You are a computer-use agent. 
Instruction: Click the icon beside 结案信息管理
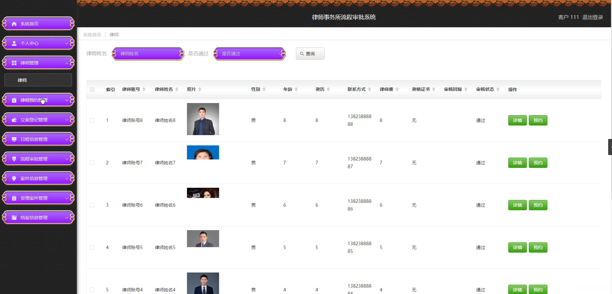tap(14, 218)
